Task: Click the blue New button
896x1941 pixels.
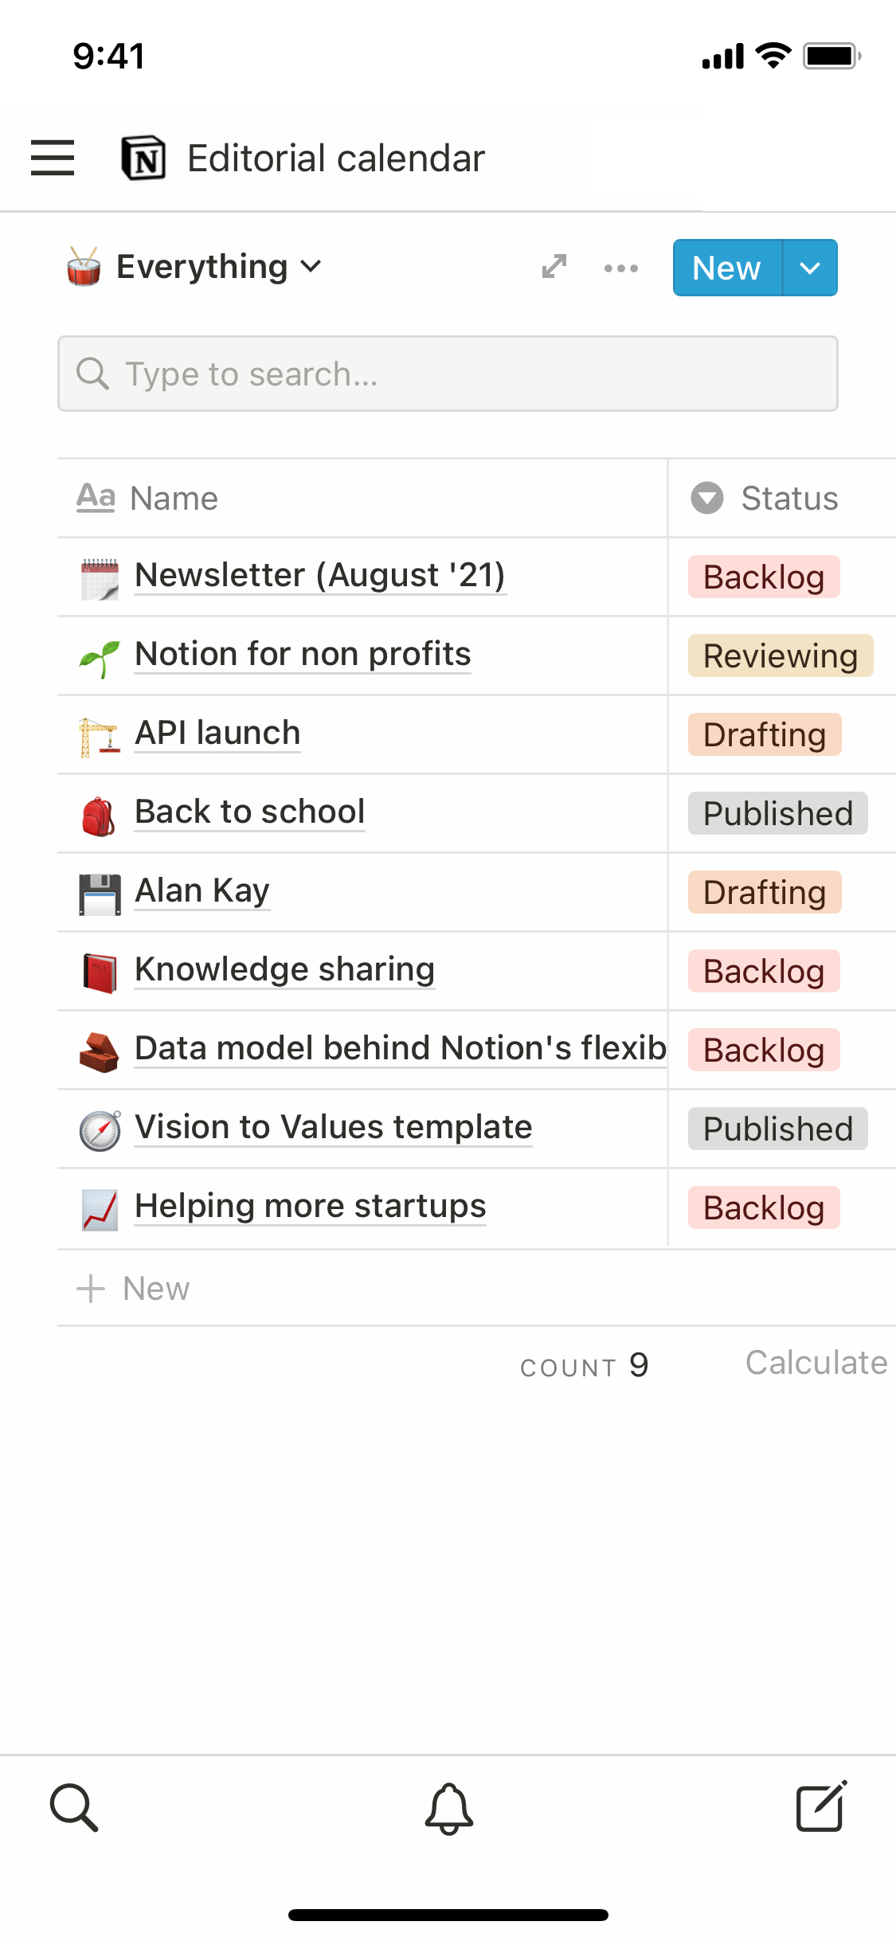Action: click(726, 268)
